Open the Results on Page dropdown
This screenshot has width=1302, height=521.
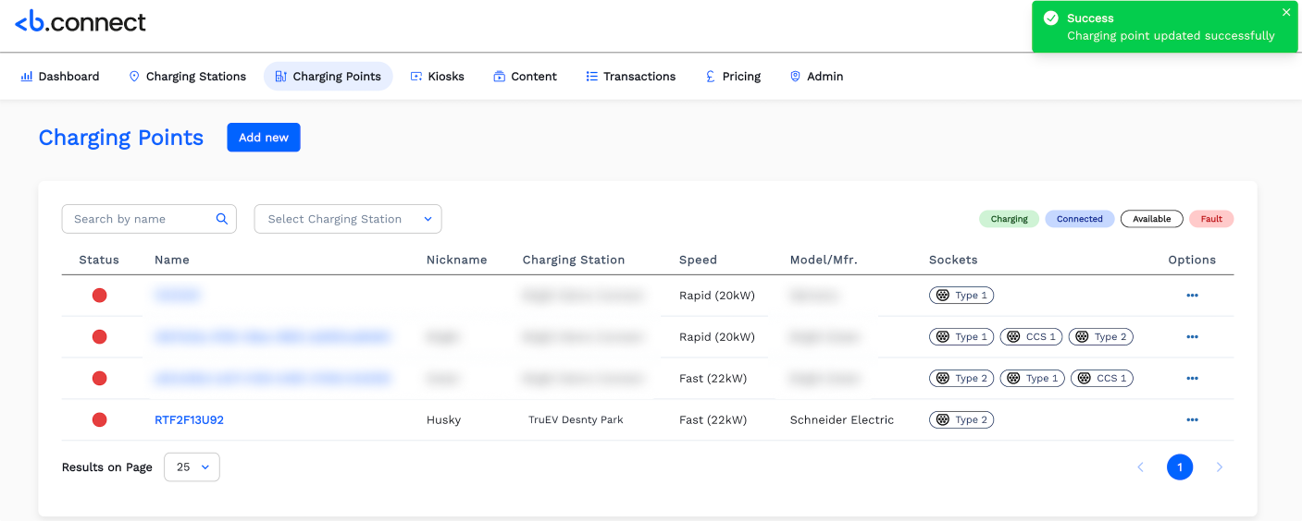coord(192,467)
